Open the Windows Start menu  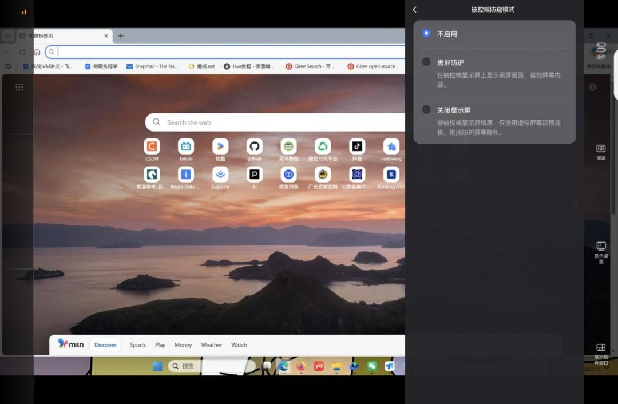[157, 366]
